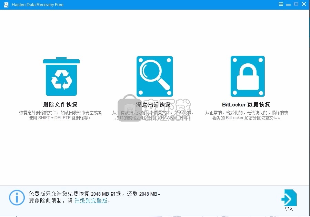310x217 pixels.
Task: Open the deep scan recovery magnifier icon
Action: [x=154, y=76]
